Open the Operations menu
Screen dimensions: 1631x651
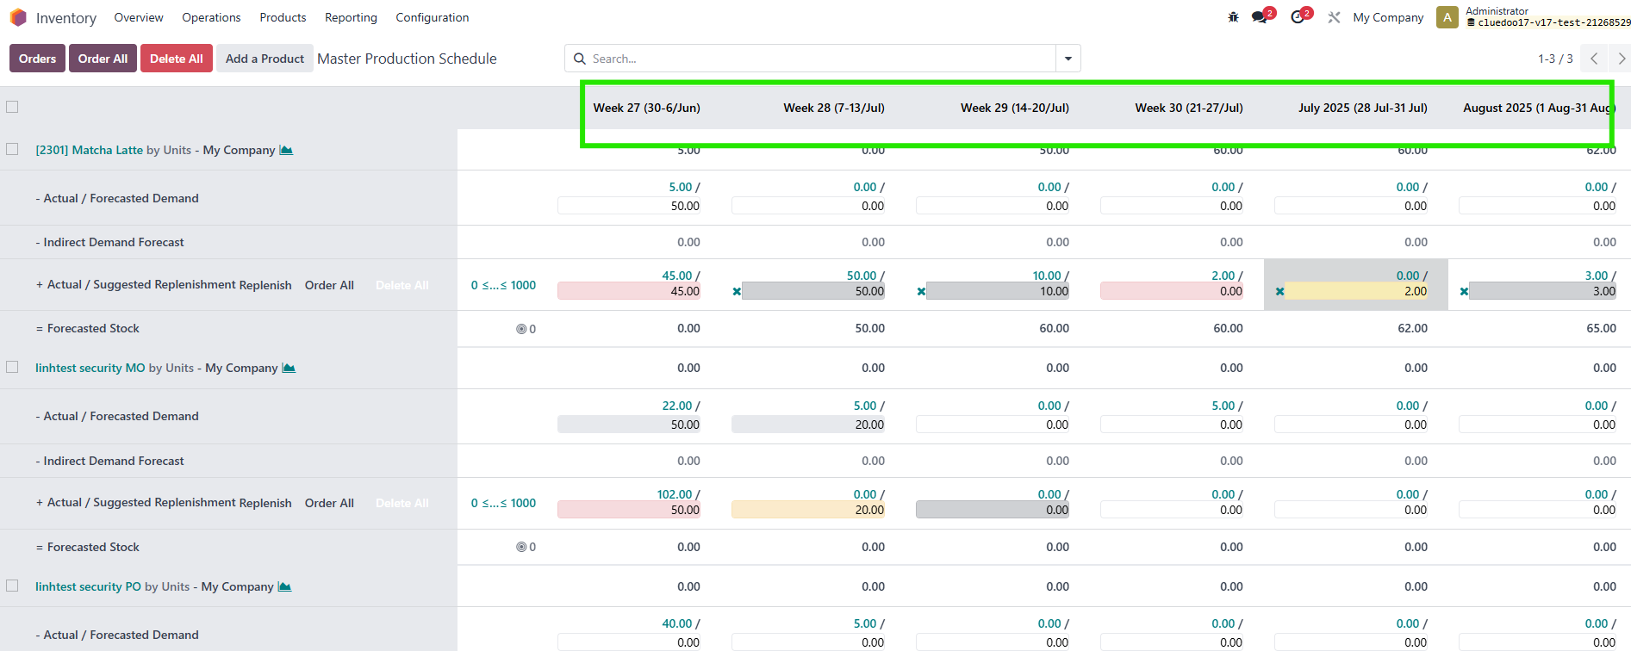[211, 17]
